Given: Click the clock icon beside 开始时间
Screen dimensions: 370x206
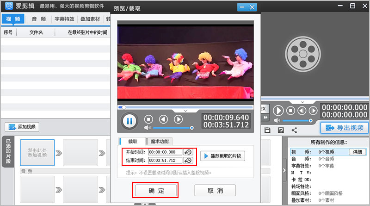Looking at the screenshot, I should coord(188,152).
